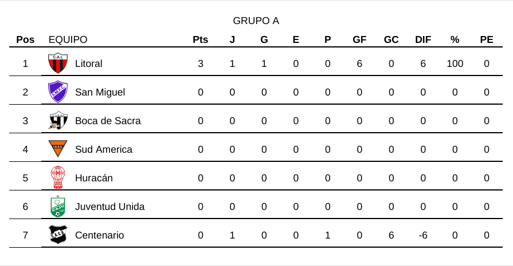Click the Boca de Sacra crest

coord(58,121)
